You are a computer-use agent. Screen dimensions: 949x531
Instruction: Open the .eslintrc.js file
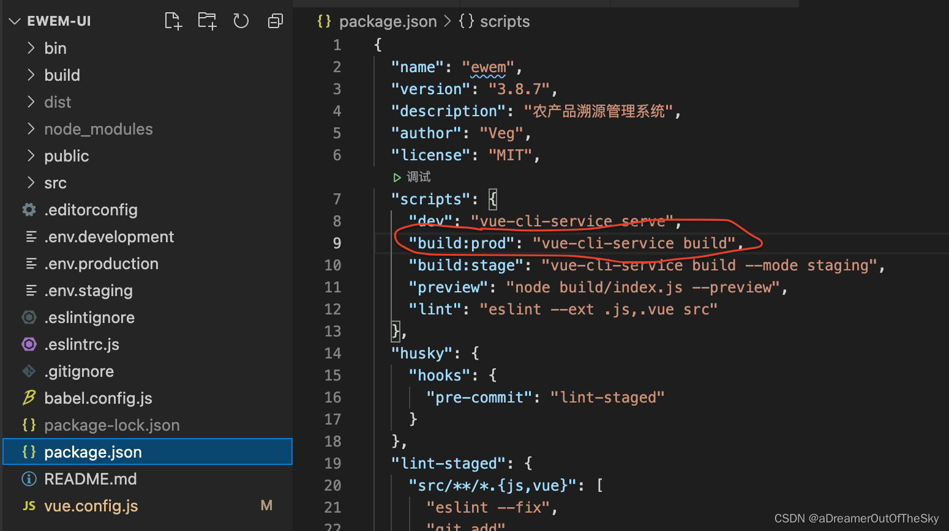tap(81, 344)
